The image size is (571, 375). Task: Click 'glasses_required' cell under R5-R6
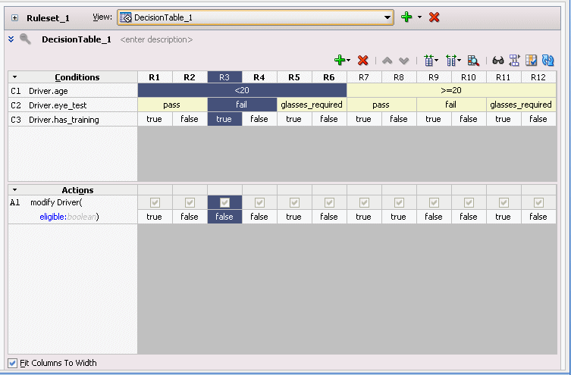tap(312, 105)
